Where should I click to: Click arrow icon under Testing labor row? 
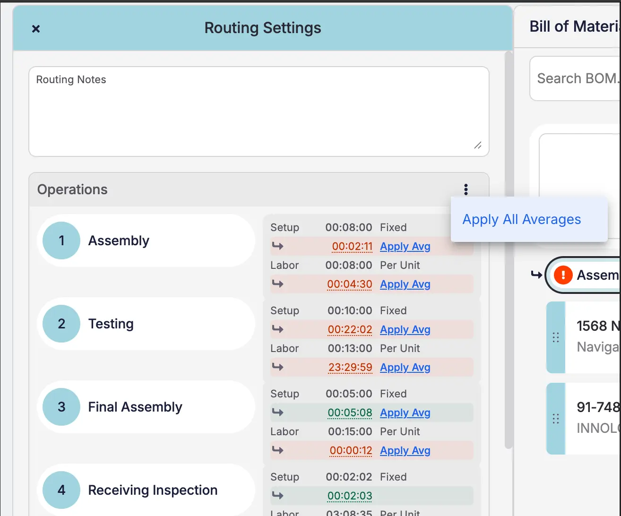278,367
